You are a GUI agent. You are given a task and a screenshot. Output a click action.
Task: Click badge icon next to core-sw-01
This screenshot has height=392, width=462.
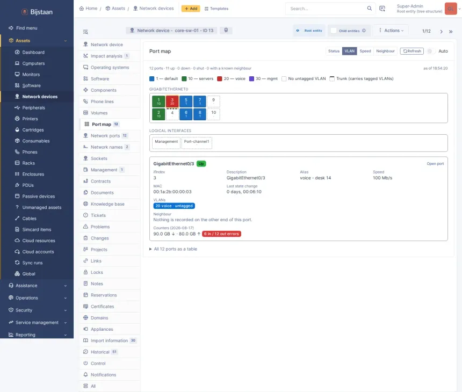pos(226,30)
